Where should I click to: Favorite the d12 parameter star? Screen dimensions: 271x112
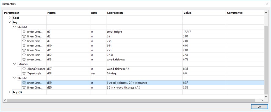click(24, 55)
